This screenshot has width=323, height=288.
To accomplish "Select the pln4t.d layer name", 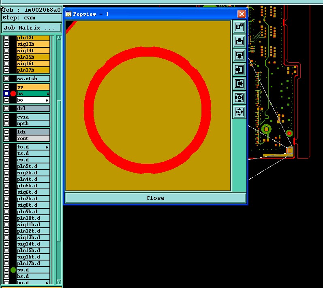I will tap(33, 179).
